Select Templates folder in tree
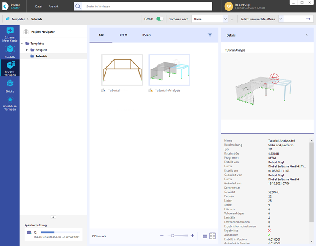 pos(37,44)
